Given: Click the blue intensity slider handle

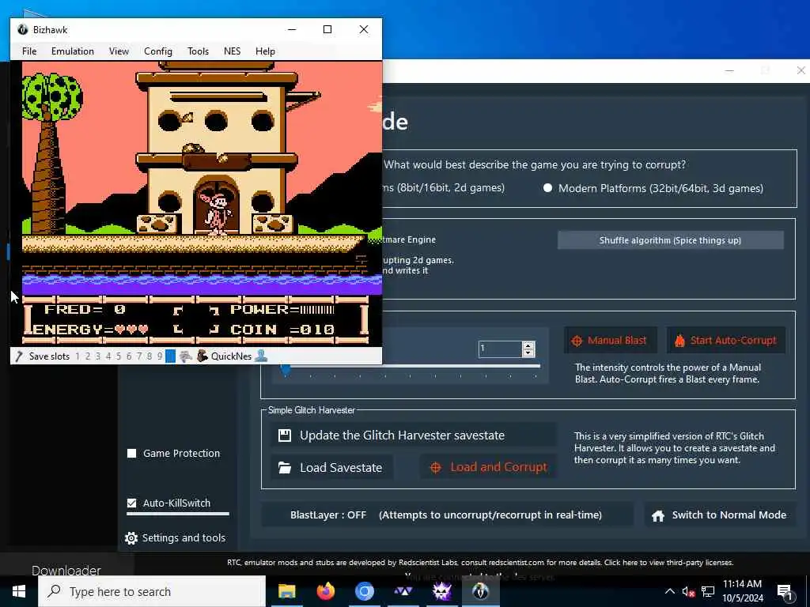Looking at the screenshot, I should pos(285,368).
